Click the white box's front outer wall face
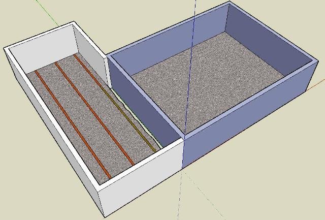Viewport: 325px width, 220px height. 141,178
